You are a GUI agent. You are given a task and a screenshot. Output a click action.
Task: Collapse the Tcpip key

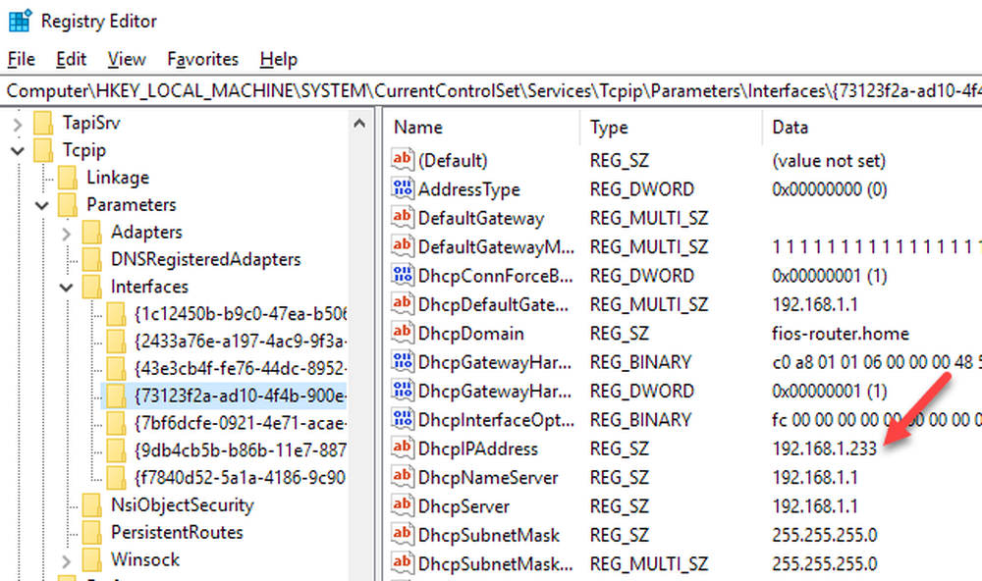pos(18,151)
